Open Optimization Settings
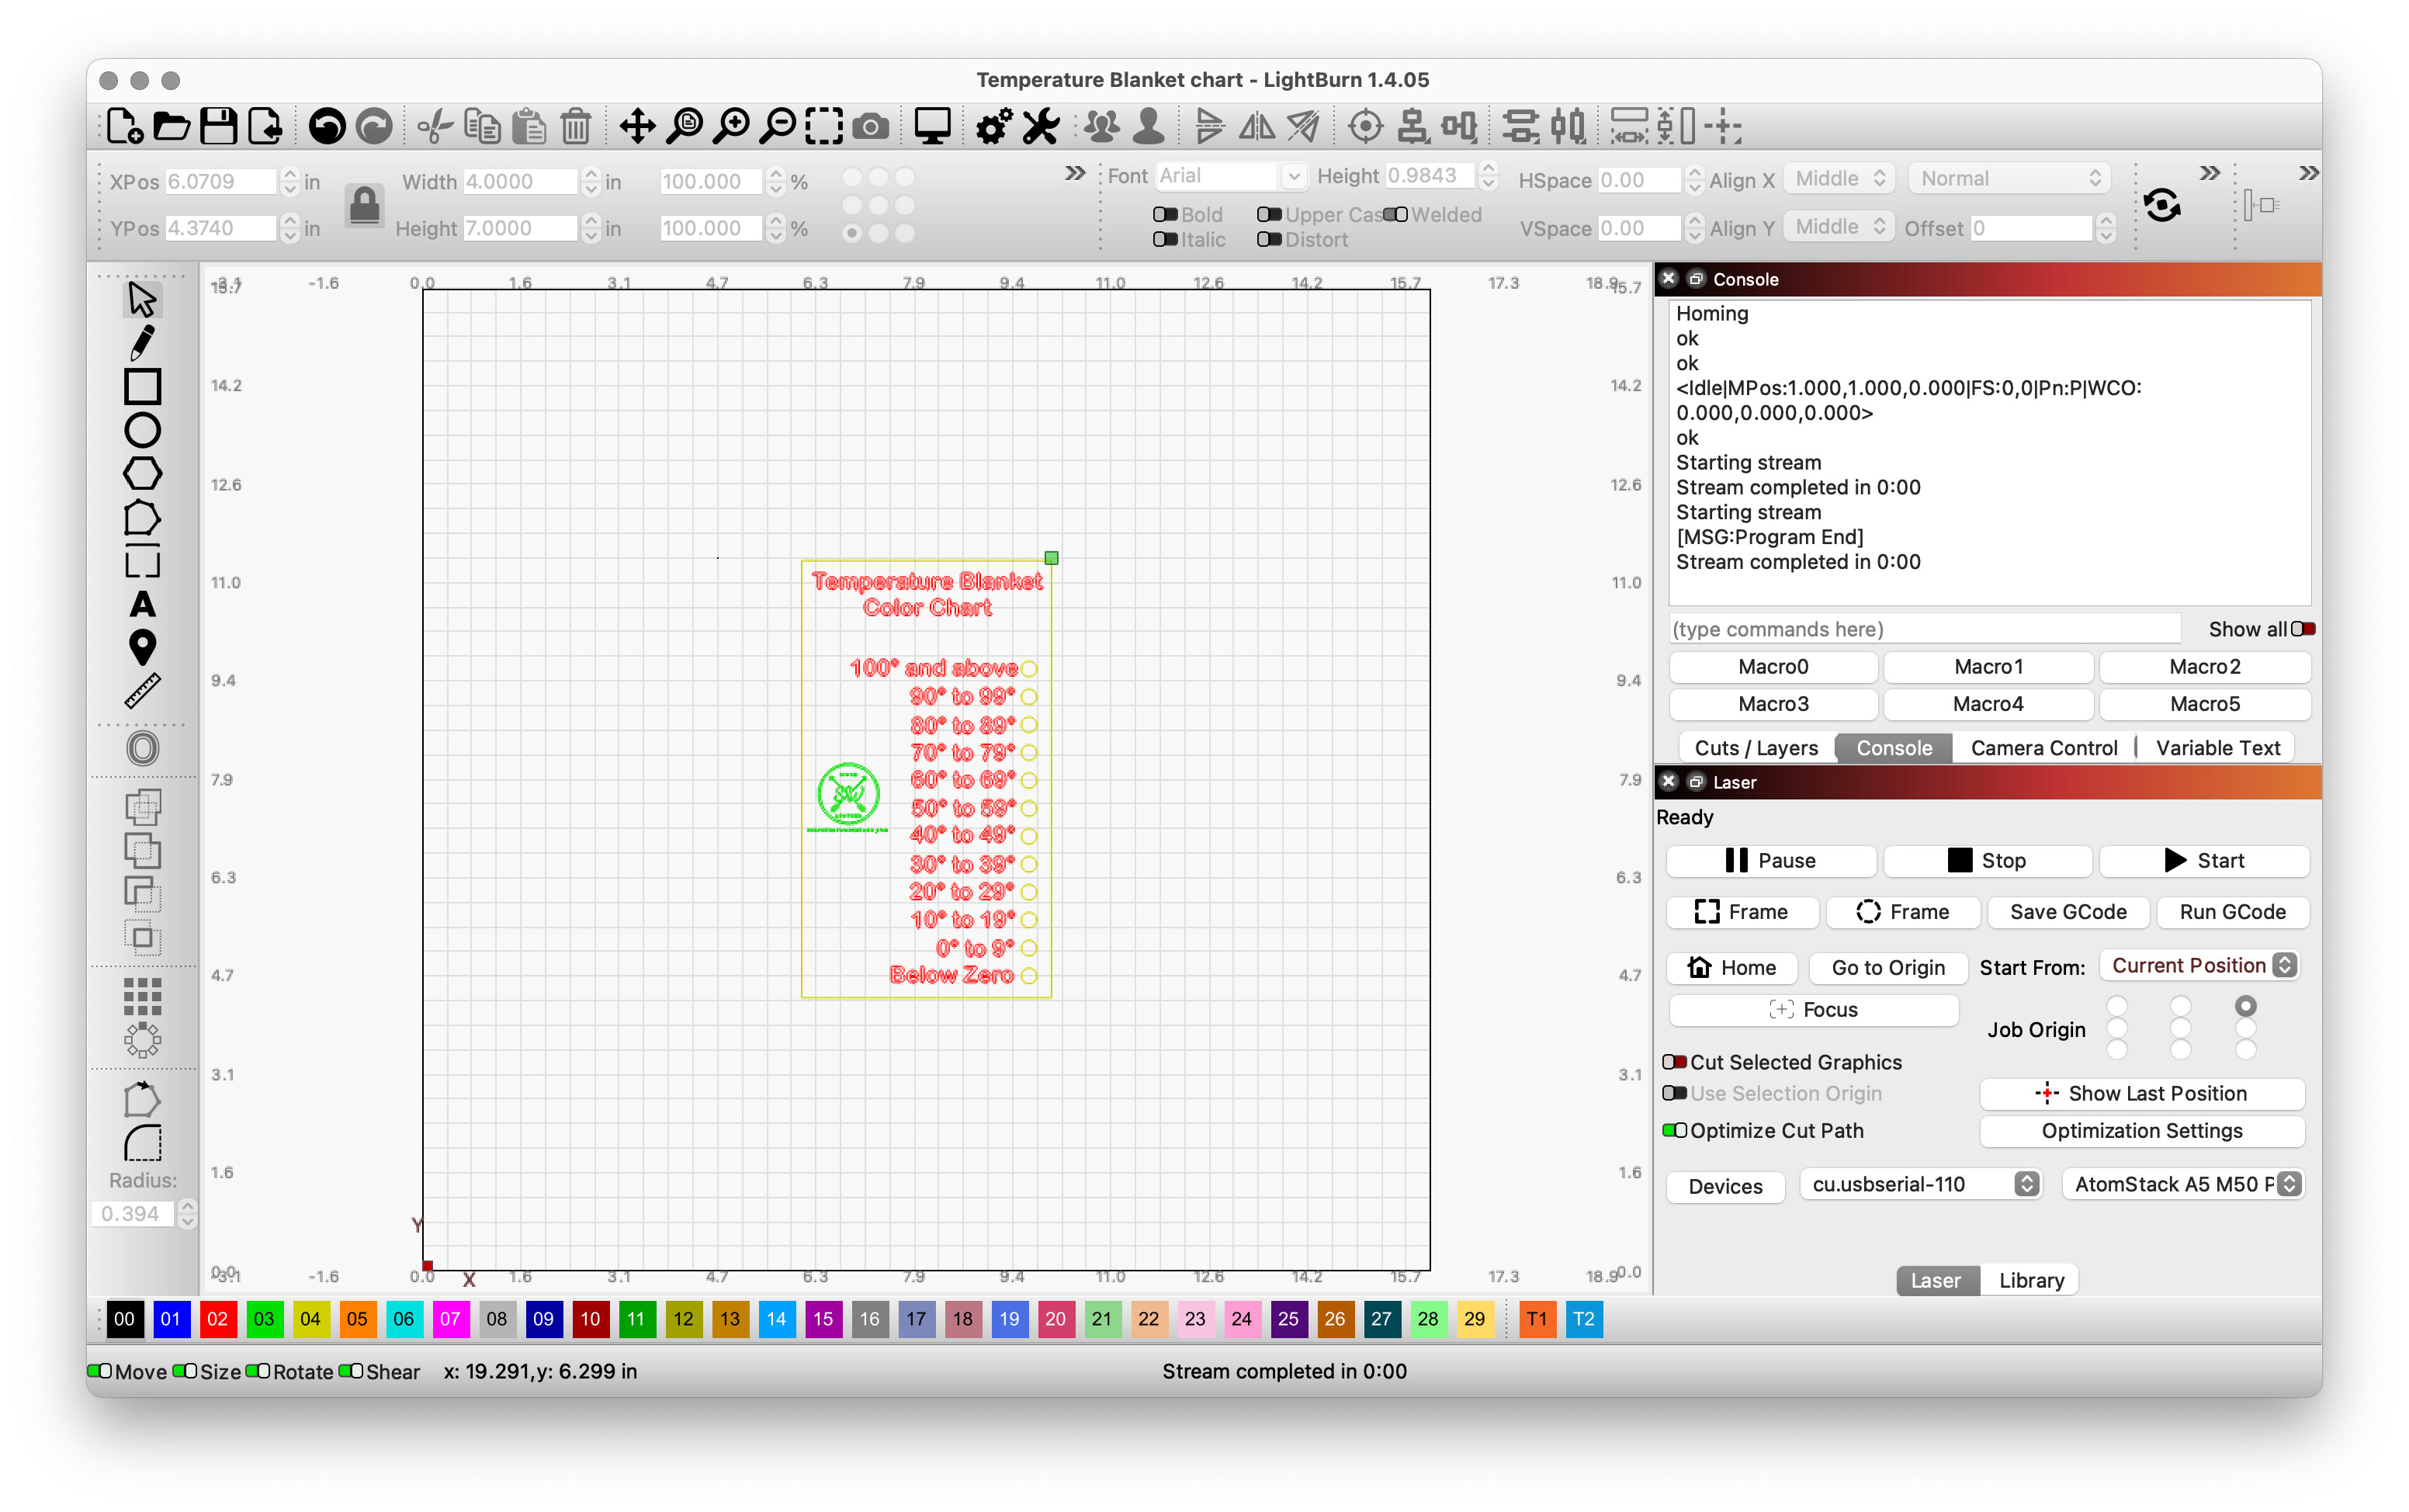2409x1512 pixels. (2141, 1130)
